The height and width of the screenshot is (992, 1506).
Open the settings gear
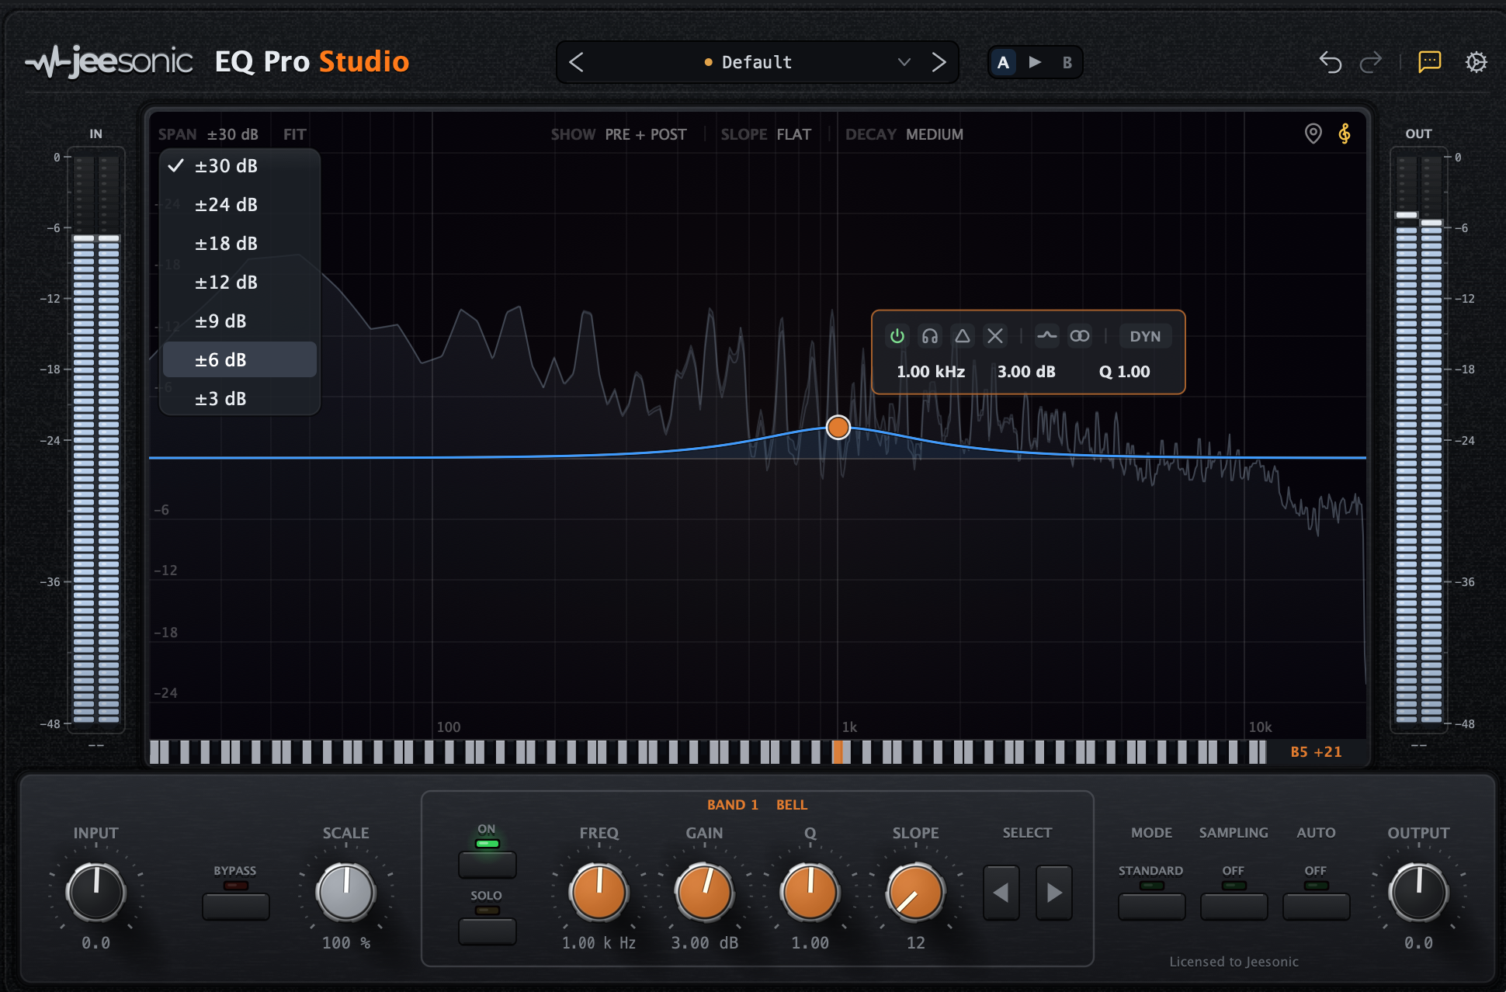click(x=1476, y=62)
